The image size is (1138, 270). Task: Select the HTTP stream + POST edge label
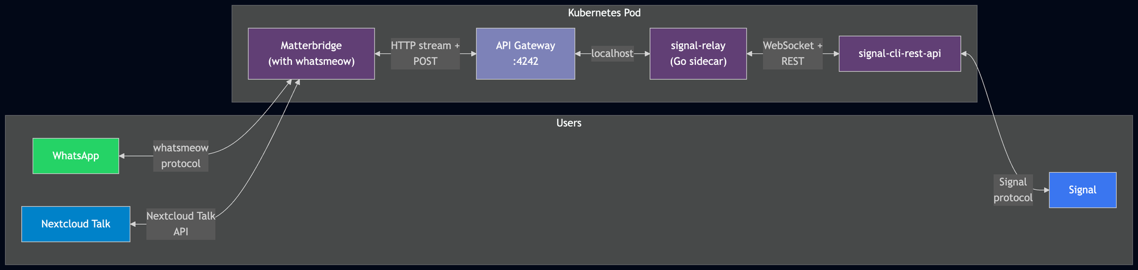click(x=425, y=53)
